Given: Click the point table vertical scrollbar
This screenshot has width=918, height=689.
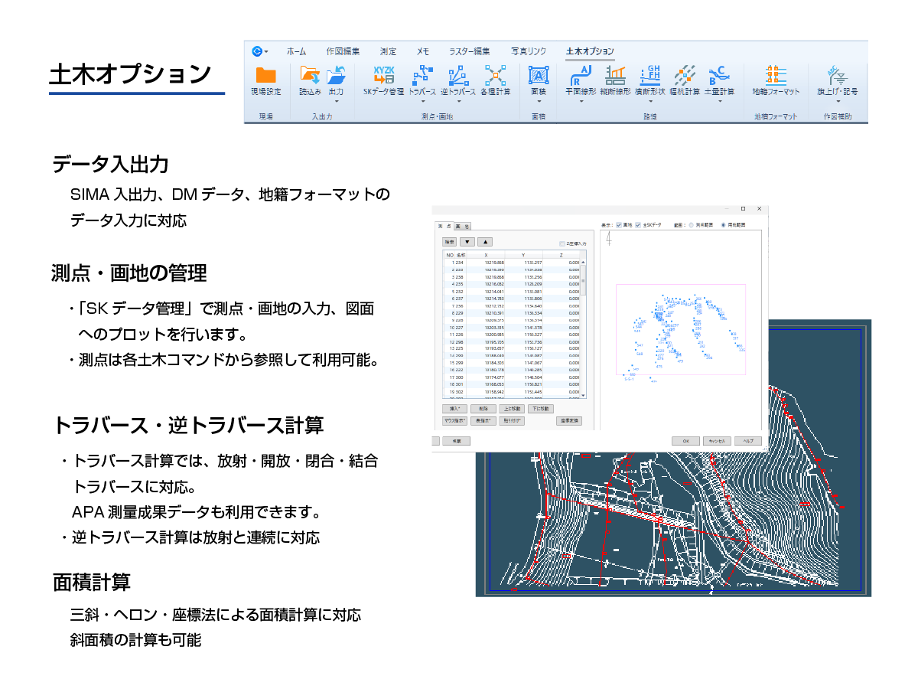Looking at the screenshot, I should coord(584,328).
